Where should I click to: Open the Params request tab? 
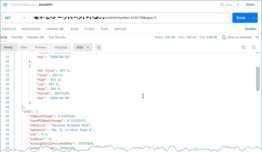click(8, 29)
